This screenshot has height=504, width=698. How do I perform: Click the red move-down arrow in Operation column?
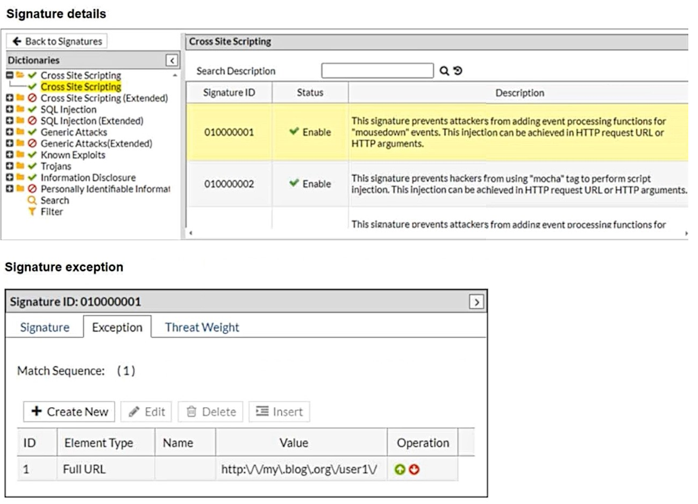point(414,470)
